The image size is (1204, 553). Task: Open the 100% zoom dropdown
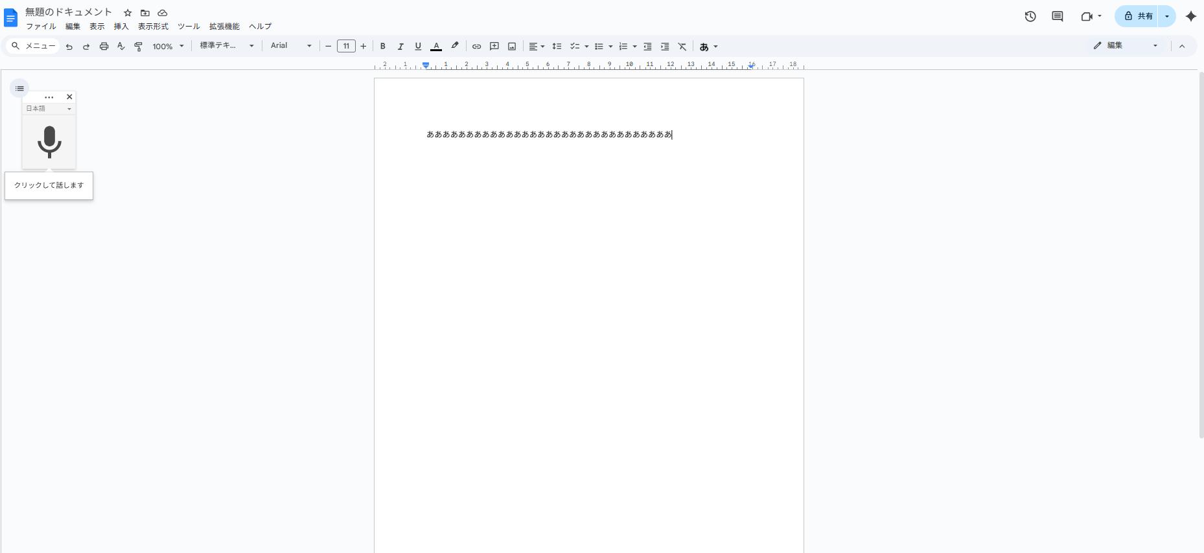click(168, 47)
